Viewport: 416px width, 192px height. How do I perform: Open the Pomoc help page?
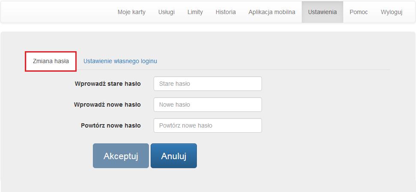click(x=359, y=12)
